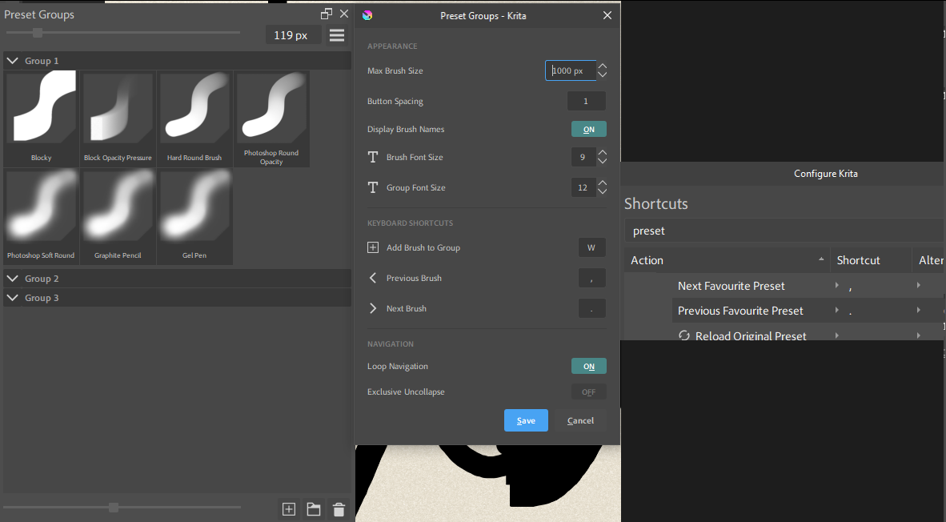This screenshot has width=946, height=522.
Task: Collapse Group 1 in preset list
Action: tap(14, 61)
